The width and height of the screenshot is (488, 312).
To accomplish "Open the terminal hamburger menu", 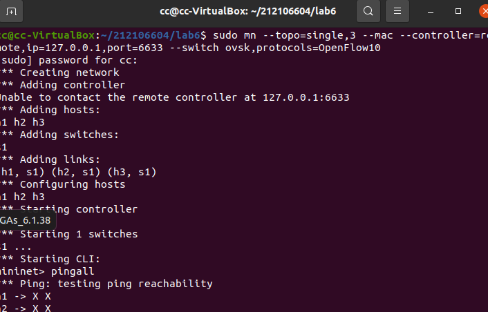I will [396, 11].
